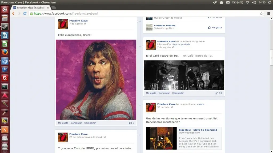Open the Files manager launcher icon
This screenshot has height=153, width=273.
[5, 18]
